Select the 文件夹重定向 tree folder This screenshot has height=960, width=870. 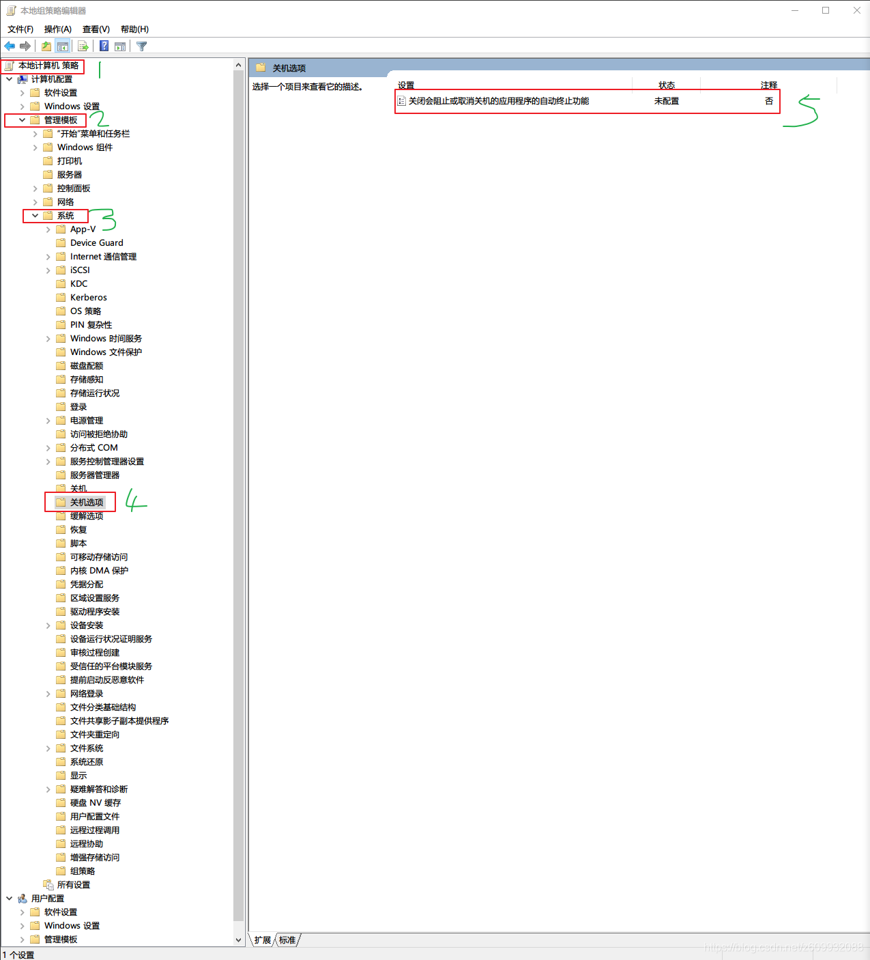pos(95,735)
